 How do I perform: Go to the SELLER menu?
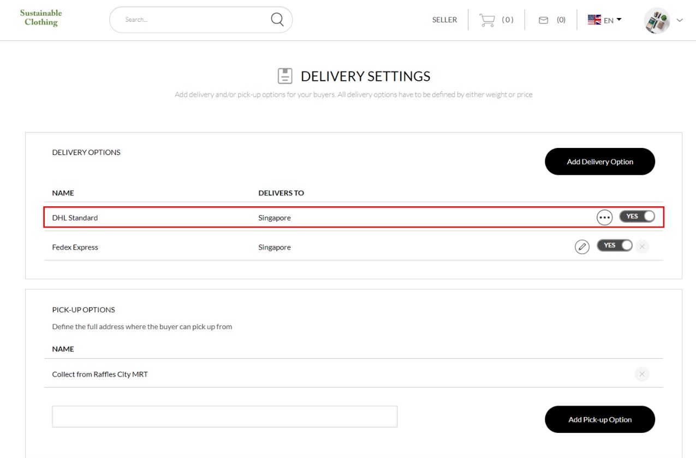pyautogui.click(x=444, y=20)
